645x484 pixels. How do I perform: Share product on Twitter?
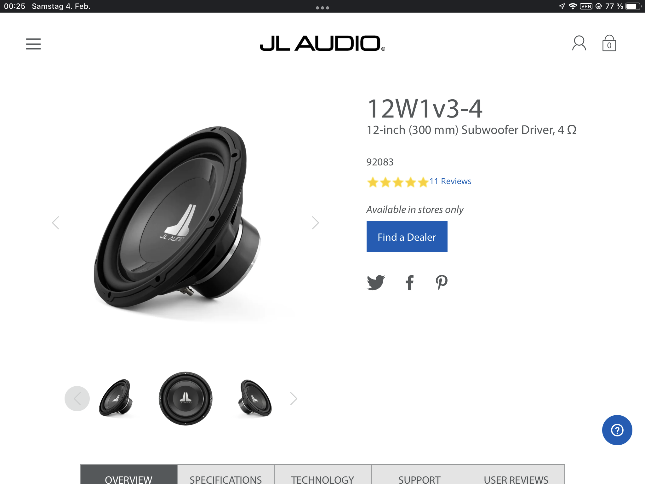pyautogui.click(x=376, y=282)
